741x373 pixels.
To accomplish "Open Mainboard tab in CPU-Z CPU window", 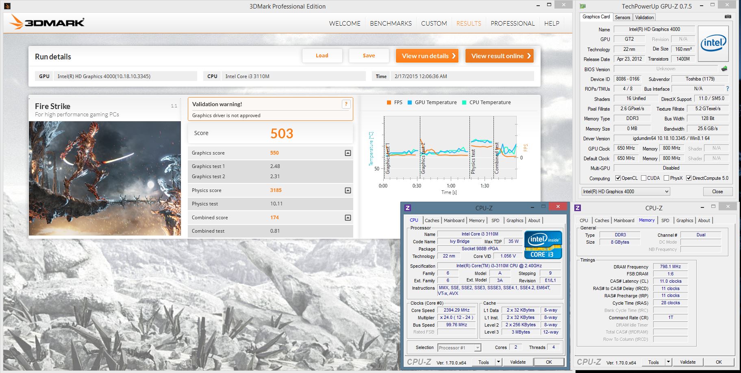I will [x=454, y=220].
